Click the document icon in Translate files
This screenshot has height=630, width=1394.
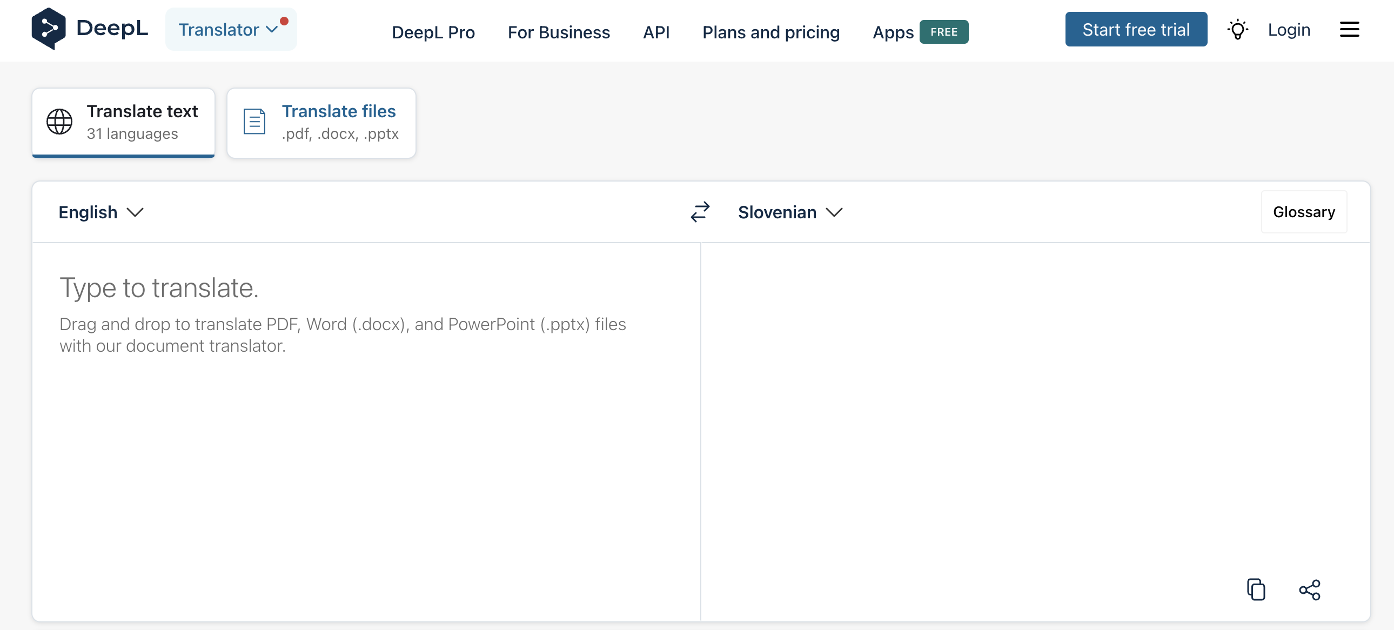pos(254,121)
